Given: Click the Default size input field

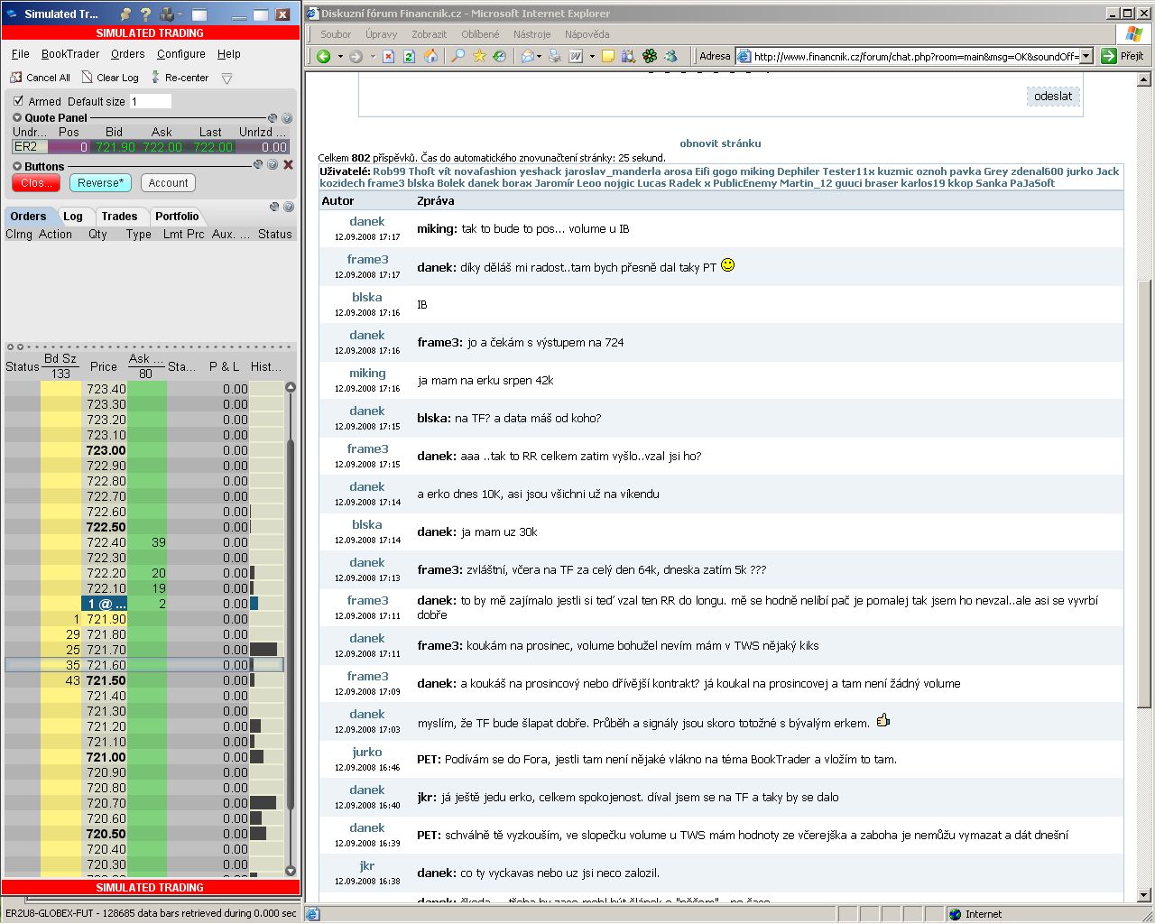Looking at the screenshot, I should coord(151,102).
